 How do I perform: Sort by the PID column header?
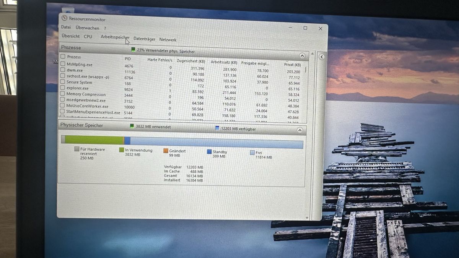coord(128,59)
